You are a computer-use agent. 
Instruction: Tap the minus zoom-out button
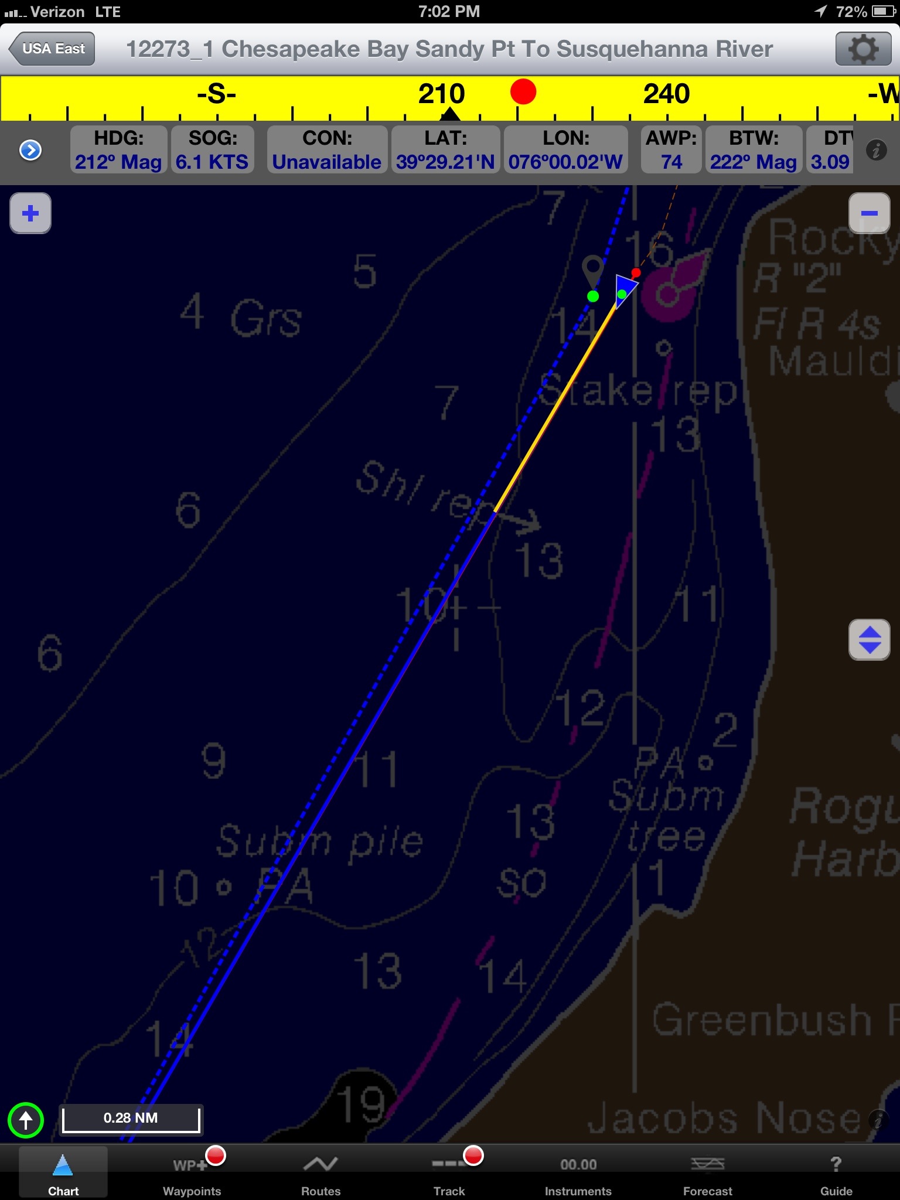[869, 213]
